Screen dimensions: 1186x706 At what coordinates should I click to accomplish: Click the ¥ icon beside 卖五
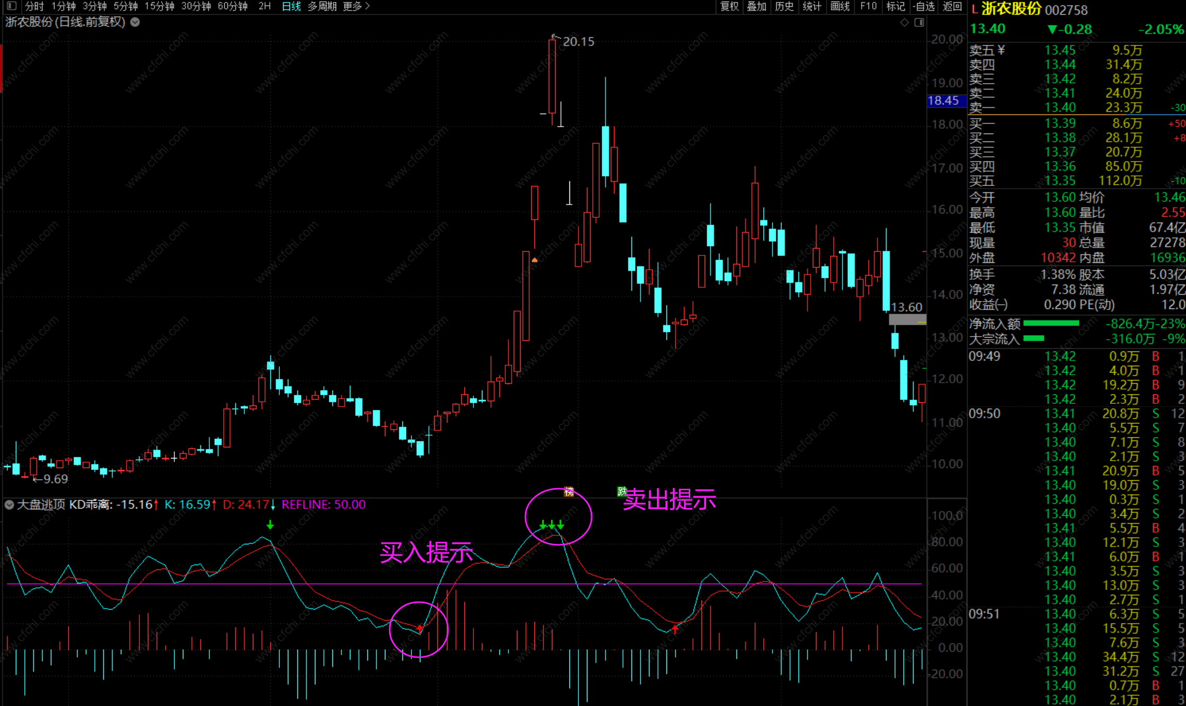[1001, 50]
